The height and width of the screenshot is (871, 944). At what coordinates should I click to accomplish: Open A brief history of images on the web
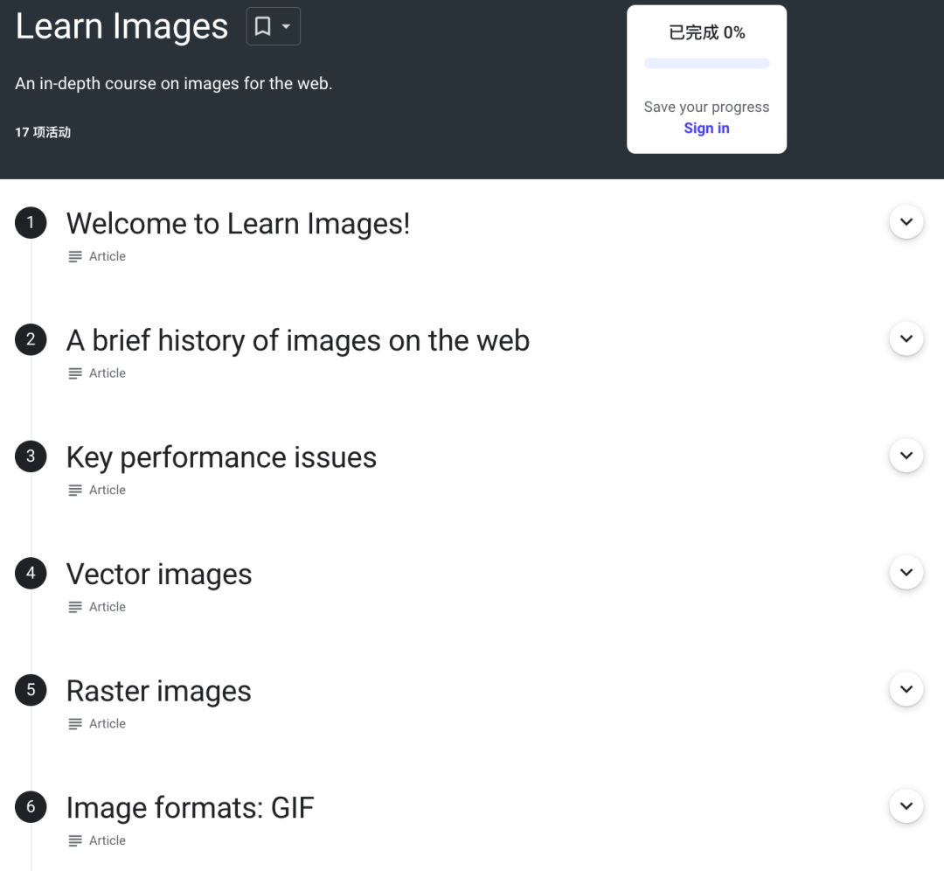coord(298,340)
